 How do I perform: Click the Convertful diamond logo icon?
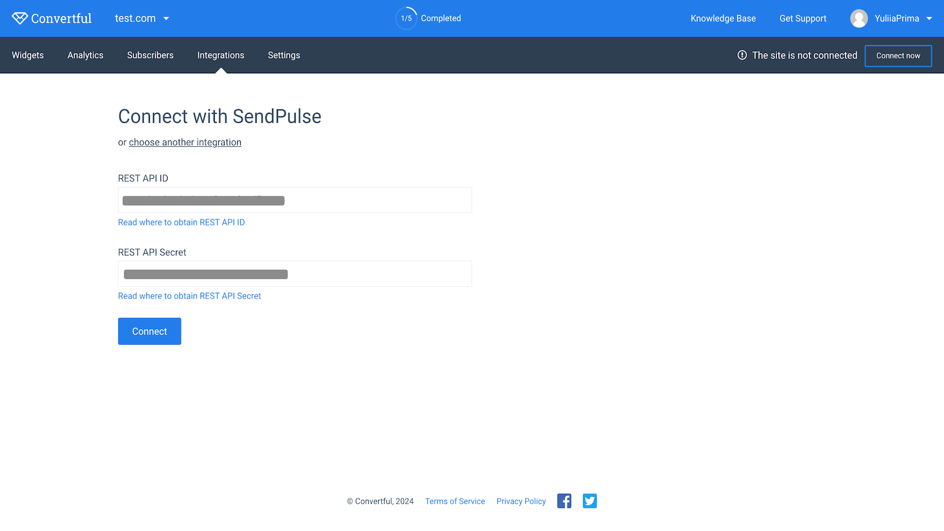[x=19, y=18]
